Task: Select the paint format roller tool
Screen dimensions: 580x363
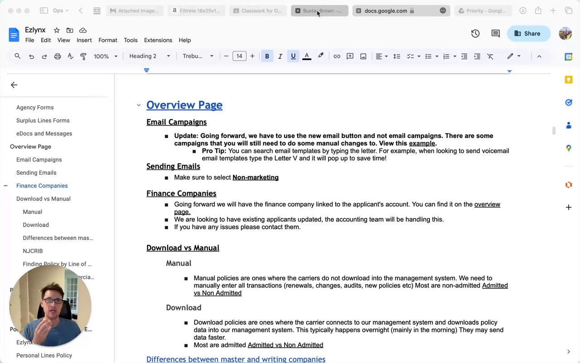Action: coord(83,56)
